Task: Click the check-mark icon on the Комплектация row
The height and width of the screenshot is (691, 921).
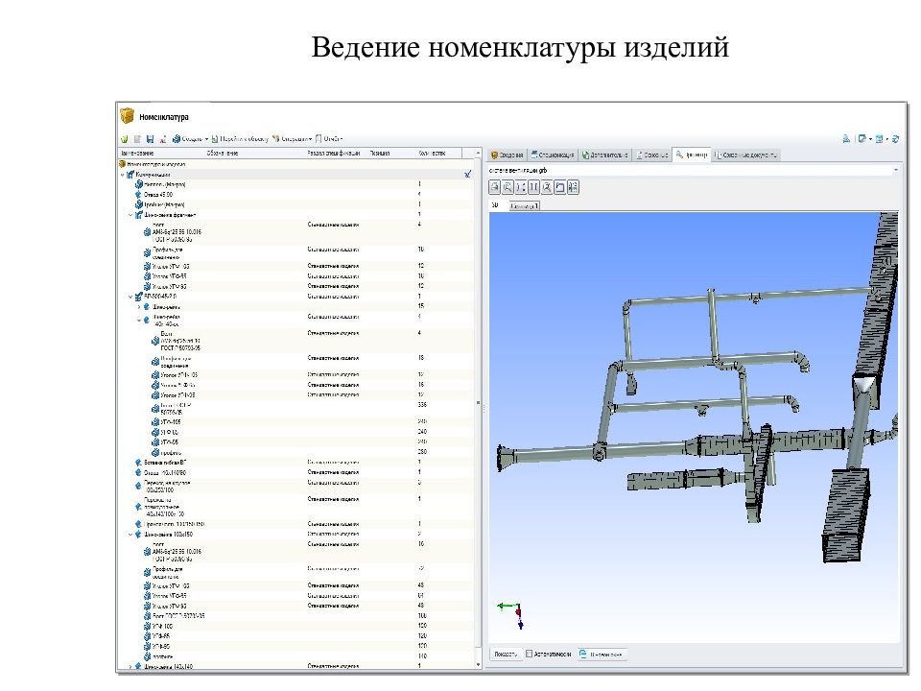Action: [x=467, y=174]
